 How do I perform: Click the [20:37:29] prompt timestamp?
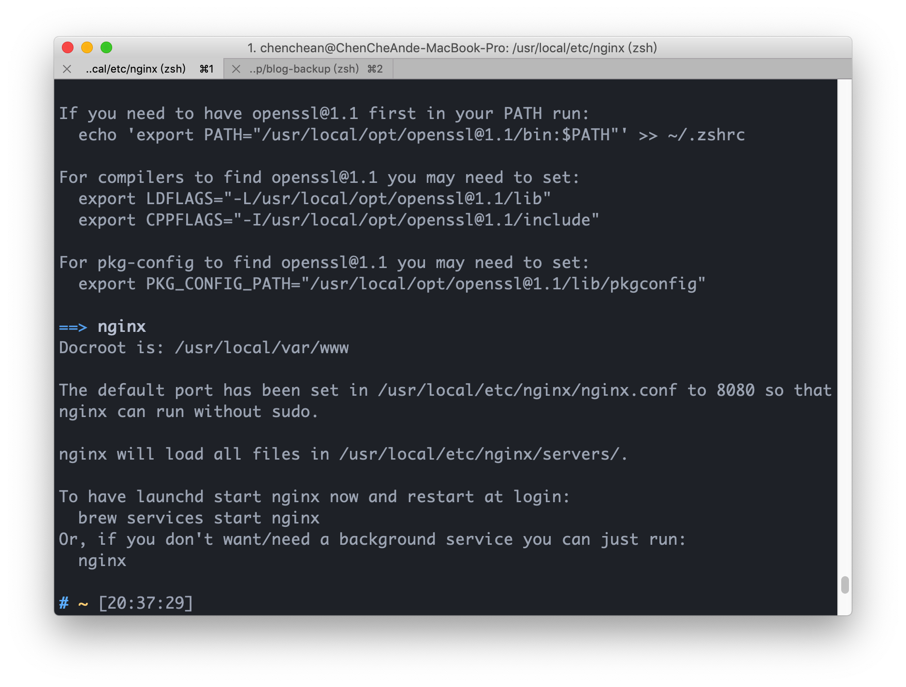(146, 603)
